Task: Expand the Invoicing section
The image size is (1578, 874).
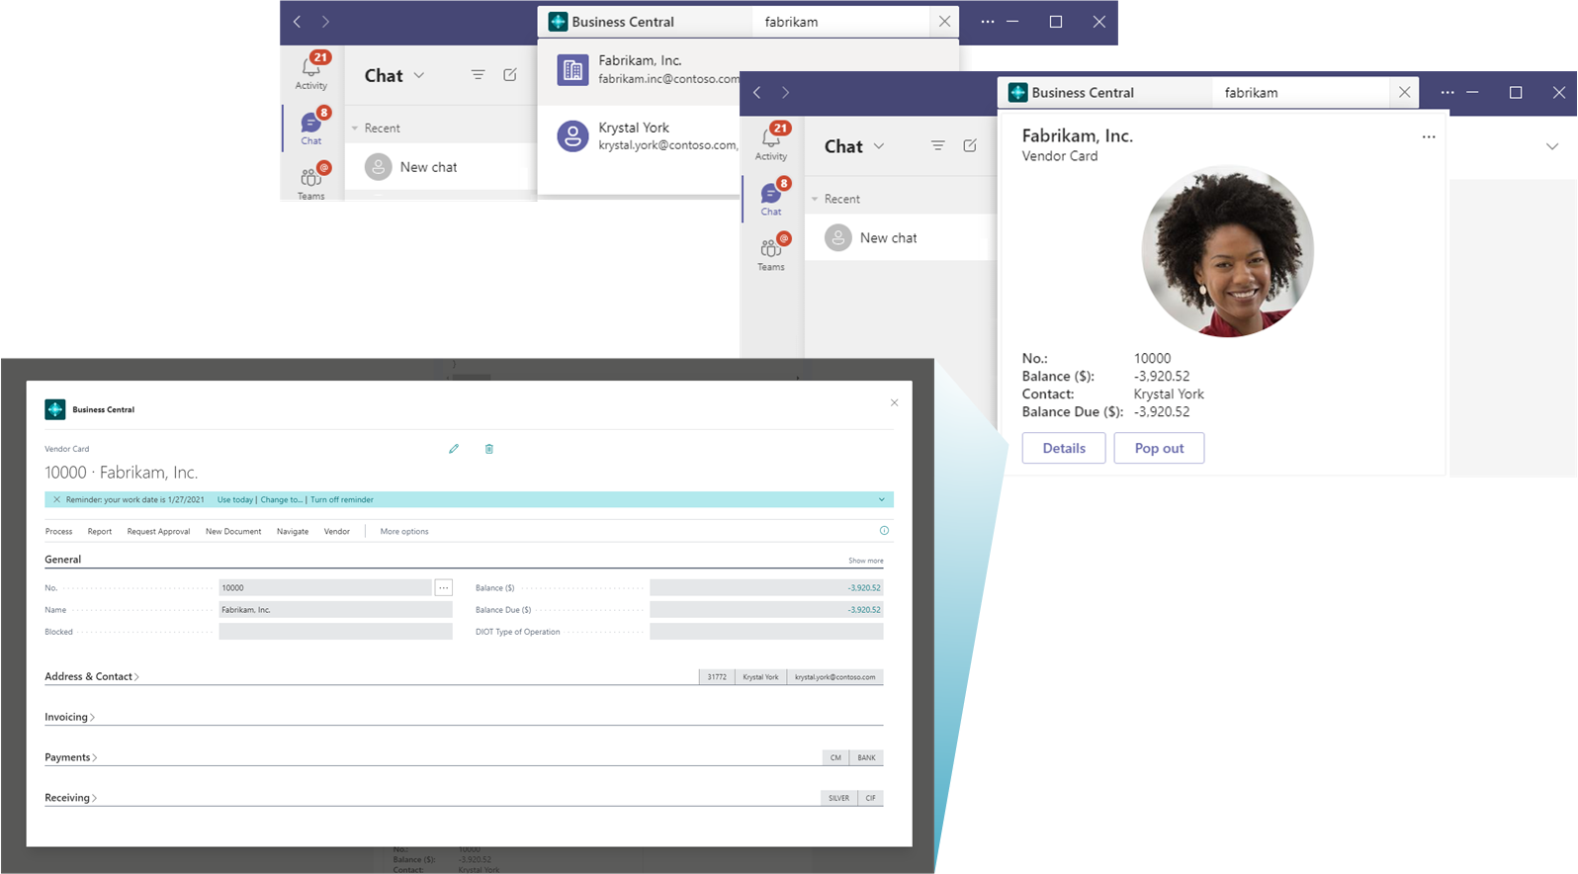Action: point(69,717)
